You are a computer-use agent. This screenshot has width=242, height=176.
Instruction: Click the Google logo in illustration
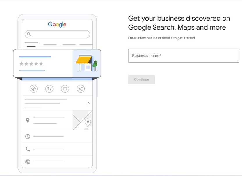(x=57, y=24)
